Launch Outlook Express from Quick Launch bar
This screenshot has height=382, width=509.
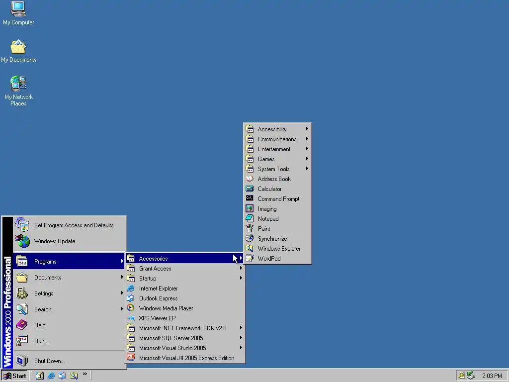(62, 376)
